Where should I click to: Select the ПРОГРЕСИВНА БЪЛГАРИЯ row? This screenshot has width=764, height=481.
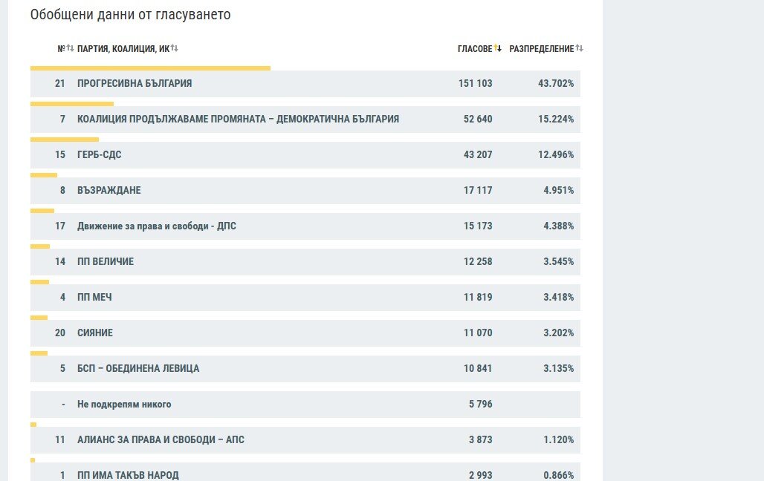[x=305, y=84]
